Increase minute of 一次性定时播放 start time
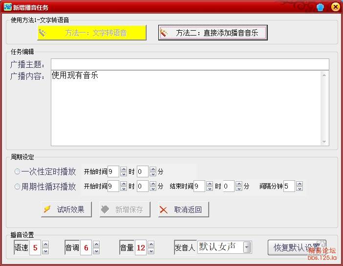The image size is (343, 266). 153,169
